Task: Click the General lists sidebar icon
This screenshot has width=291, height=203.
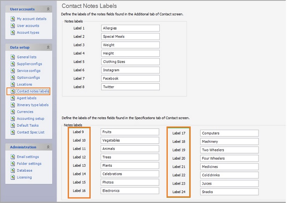Action: (13, 57)
